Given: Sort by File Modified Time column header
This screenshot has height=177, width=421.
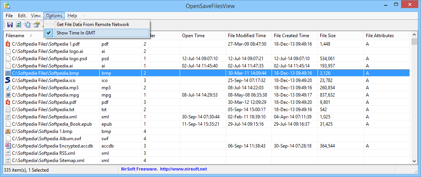Looking at the screenshot, I should 248,36.
